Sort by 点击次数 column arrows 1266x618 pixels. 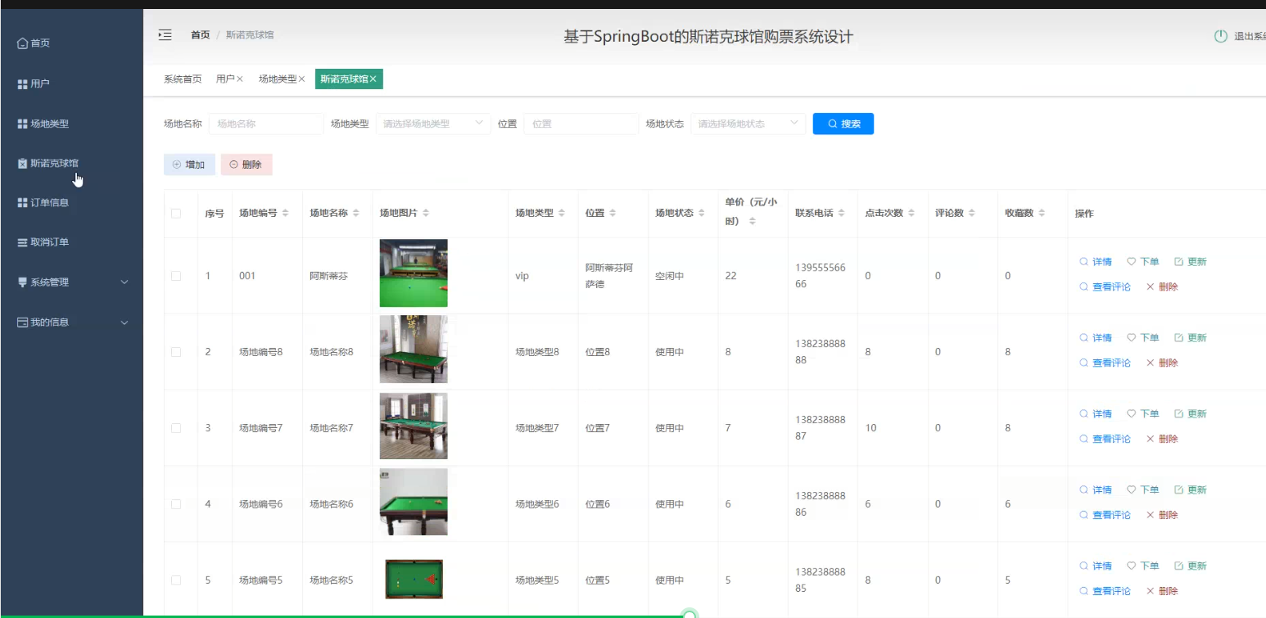pyautogui.click(x=911, y=213)
